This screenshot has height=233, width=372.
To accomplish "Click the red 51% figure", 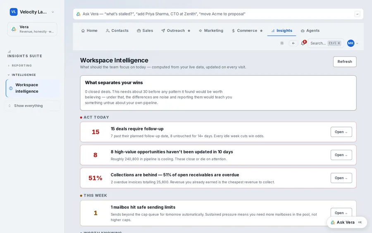I will (95, 178).
